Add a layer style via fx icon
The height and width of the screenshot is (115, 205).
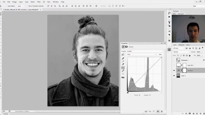click(x=186, y=114)
